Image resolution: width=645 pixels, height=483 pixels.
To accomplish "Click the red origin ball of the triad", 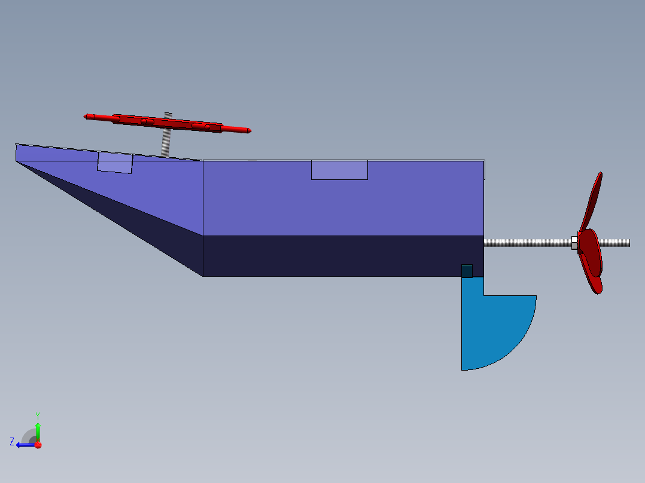I will tap(38, 445).
